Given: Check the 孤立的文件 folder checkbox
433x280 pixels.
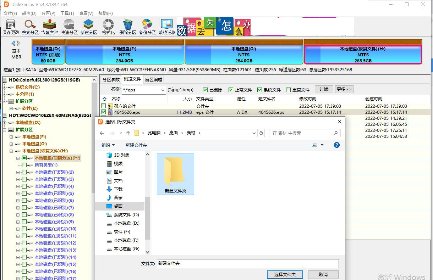Looking at the screenshot, I should coord(104,106).
